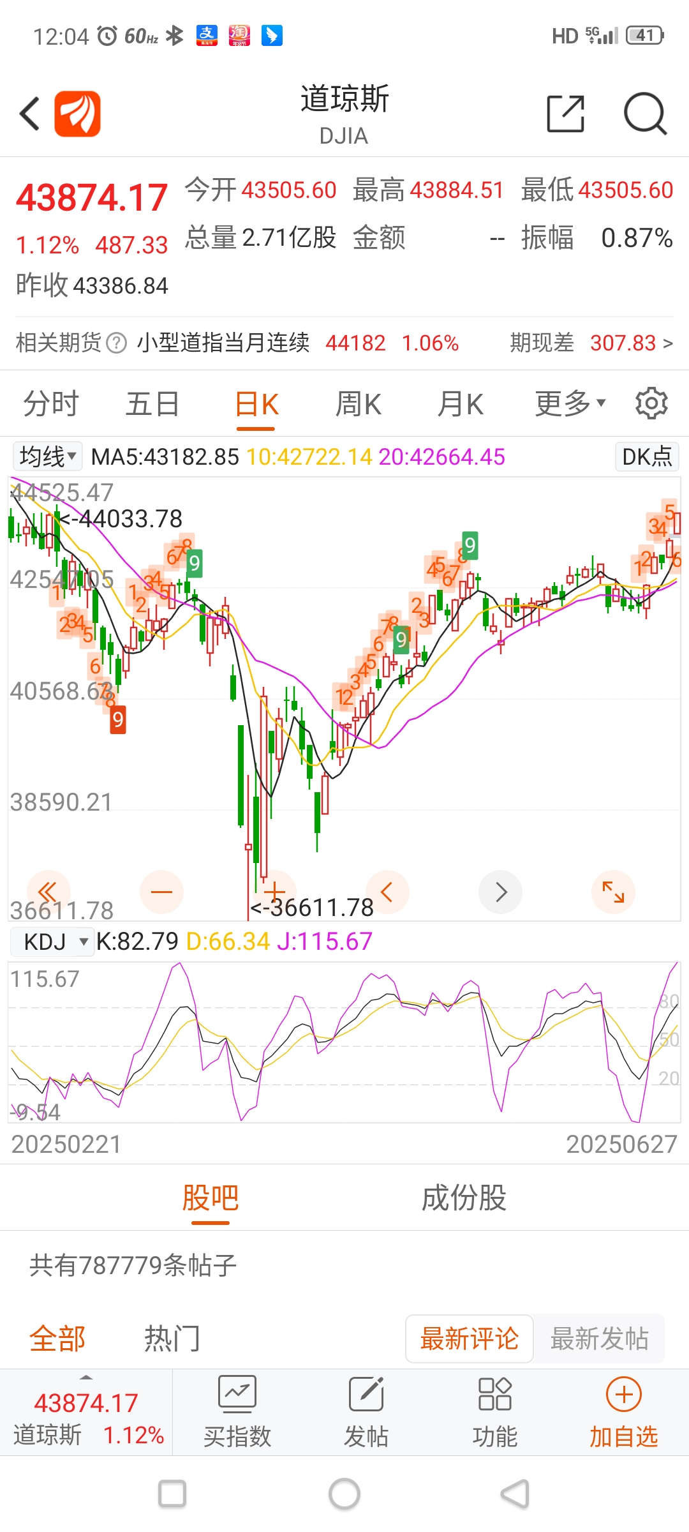Jump to earliest with double-left arrow
Image resolution: width=689 pixels, height=1532 pixels.
(x=48, y=892)
